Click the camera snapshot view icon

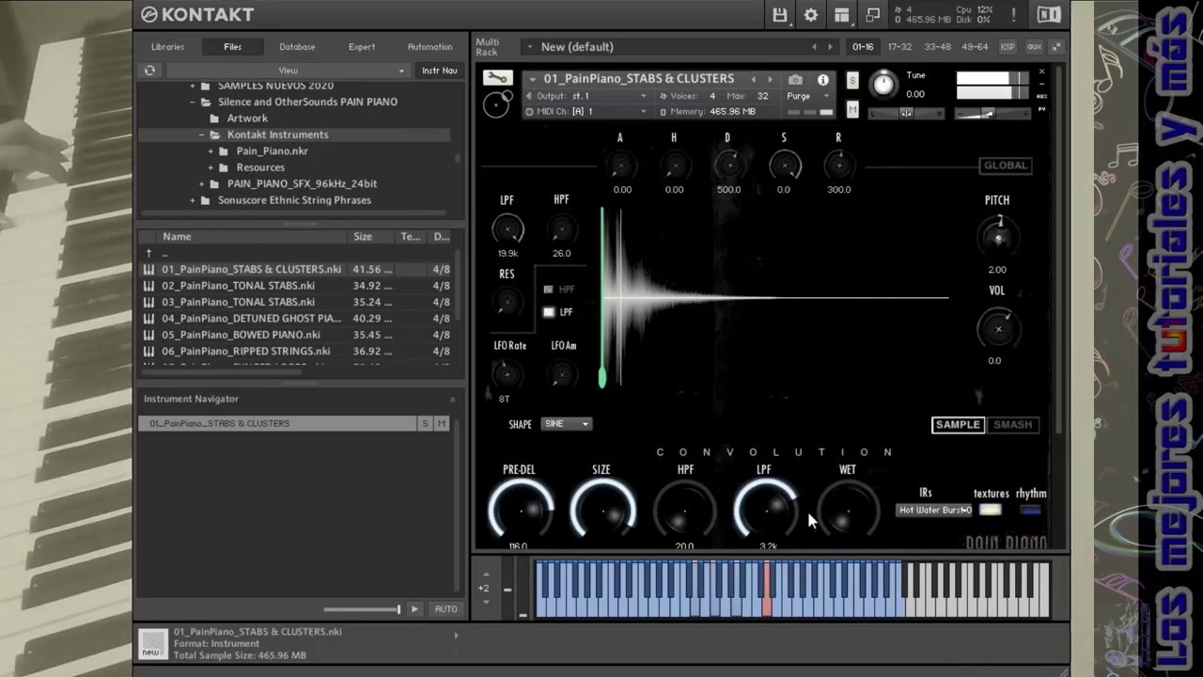tap(795, 80)
